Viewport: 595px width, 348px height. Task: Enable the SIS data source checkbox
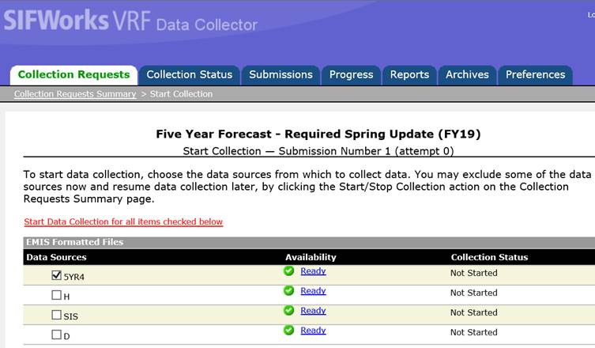[56, 315]
